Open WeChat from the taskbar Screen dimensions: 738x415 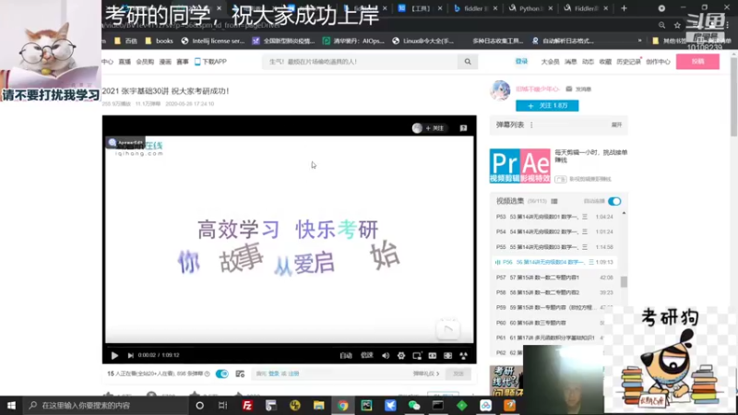pyautogui.click(x=414, y=405)
